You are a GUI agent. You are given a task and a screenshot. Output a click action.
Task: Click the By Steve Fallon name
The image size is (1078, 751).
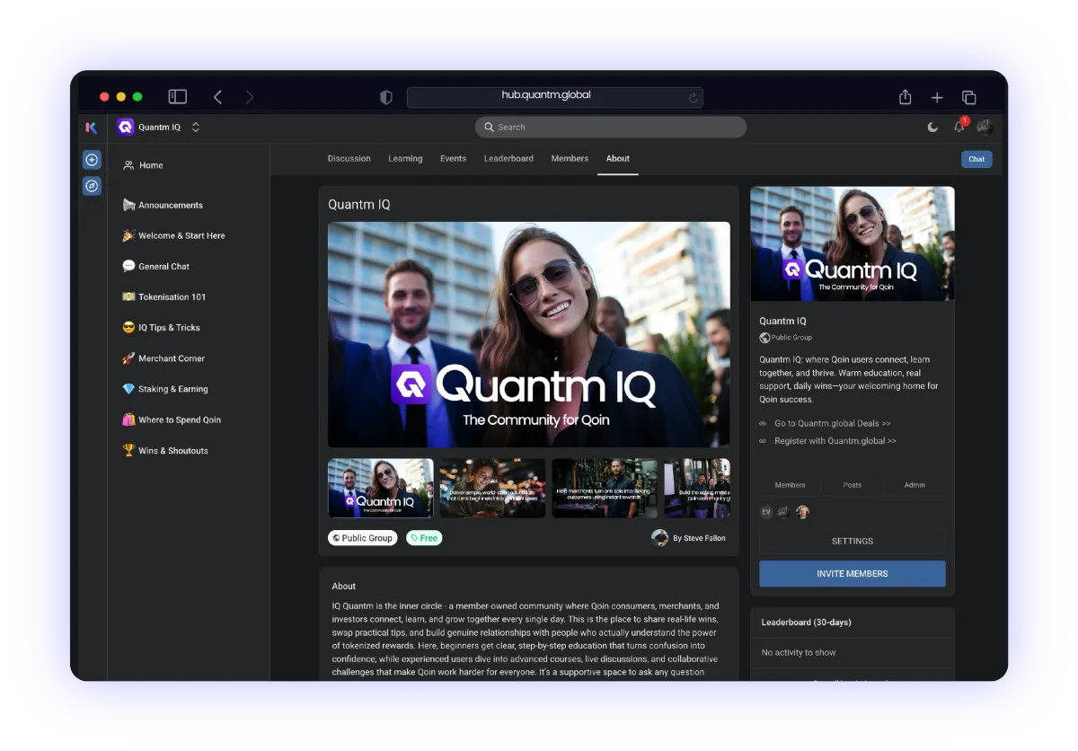pyautogui.click(x=699, y=538)
